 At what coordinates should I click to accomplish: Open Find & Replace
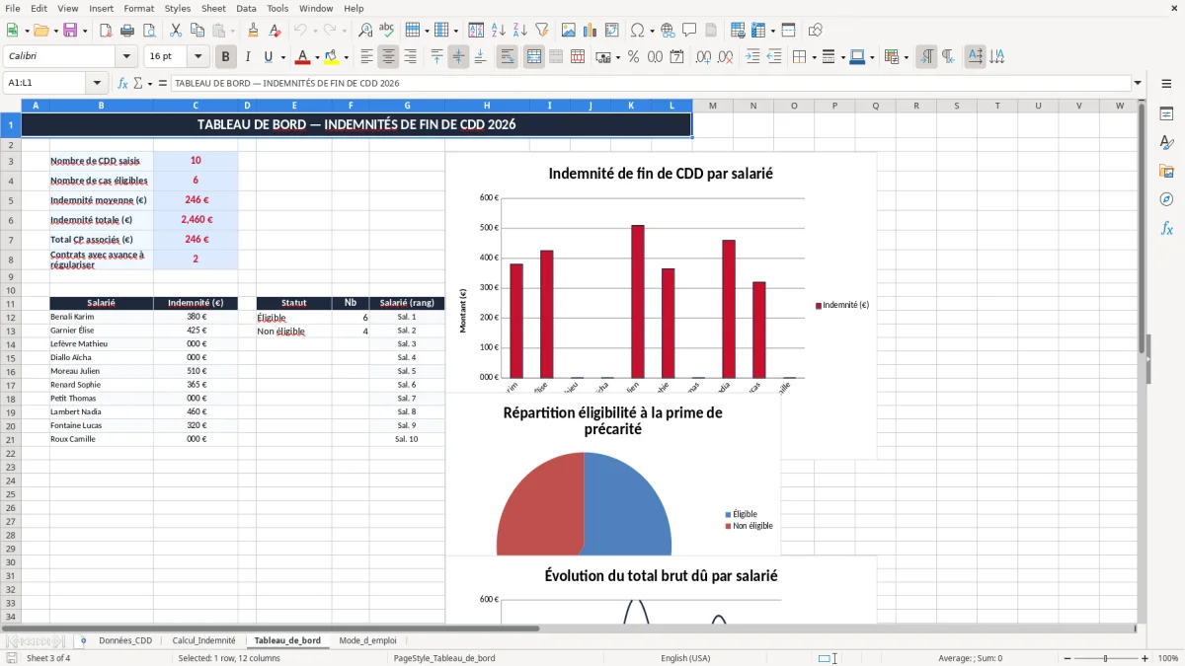365,31
